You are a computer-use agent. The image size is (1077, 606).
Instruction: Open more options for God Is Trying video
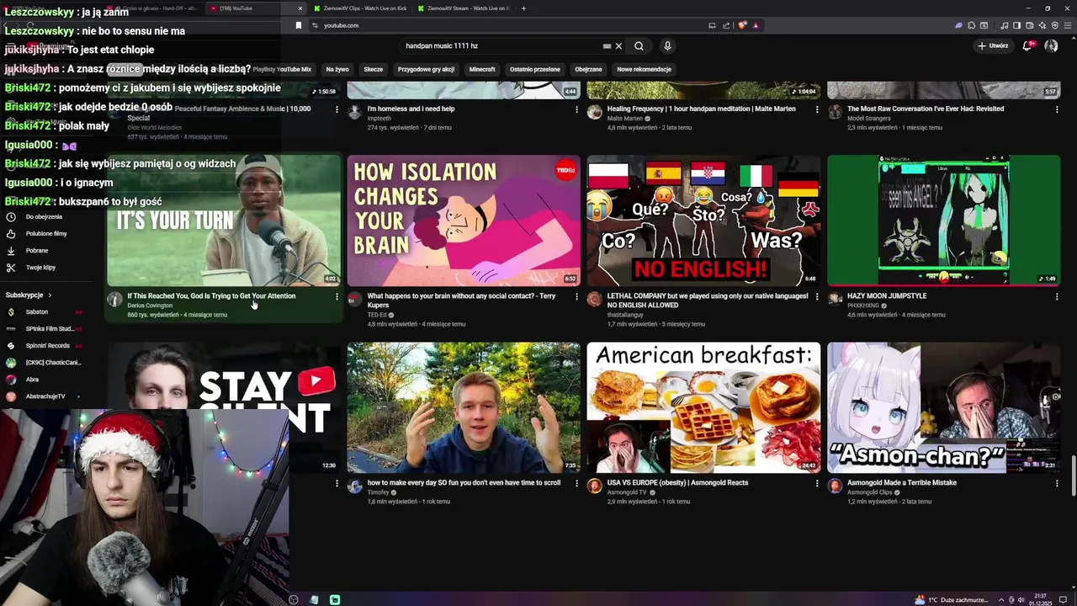(337, 296)
